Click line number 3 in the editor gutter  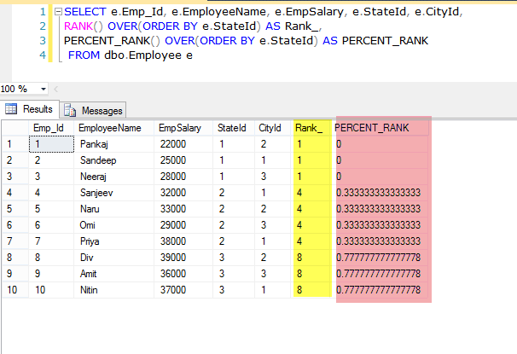(43, 41)
